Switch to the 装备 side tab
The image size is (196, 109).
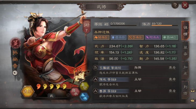(185, 50)
